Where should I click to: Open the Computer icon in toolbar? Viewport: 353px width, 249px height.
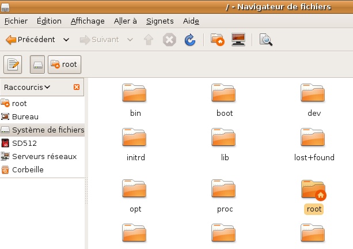point(239,40)
